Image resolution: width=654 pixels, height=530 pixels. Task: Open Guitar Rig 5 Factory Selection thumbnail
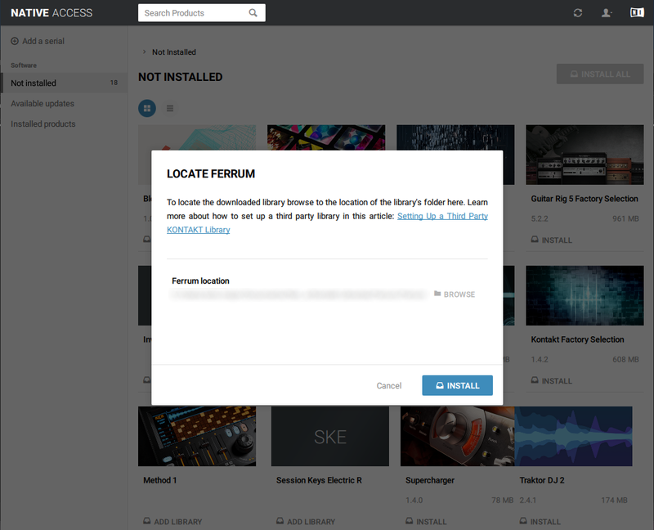585,155
